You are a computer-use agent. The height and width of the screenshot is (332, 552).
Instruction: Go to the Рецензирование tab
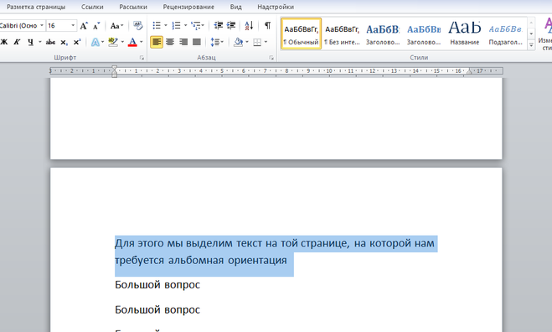[x=188, y=7]
